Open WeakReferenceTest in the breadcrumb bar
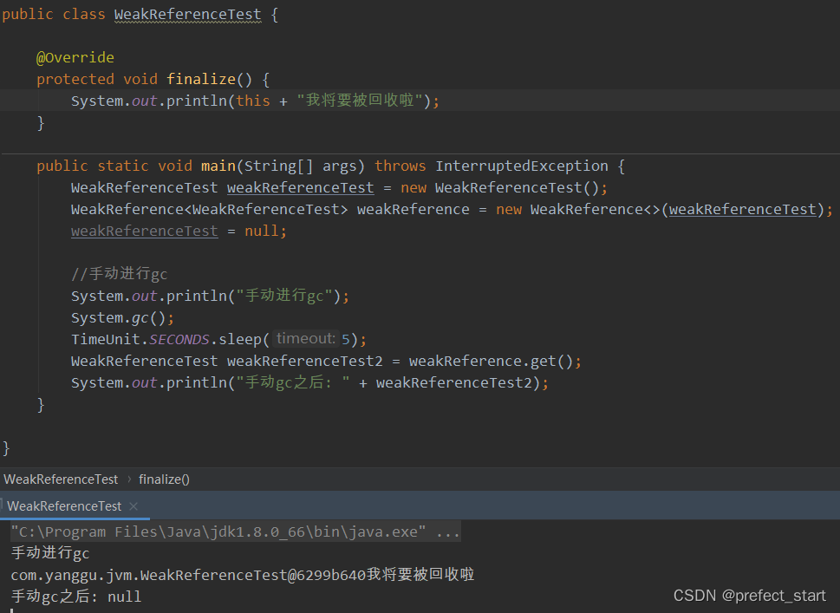840x613 pixels. point(61,479)
